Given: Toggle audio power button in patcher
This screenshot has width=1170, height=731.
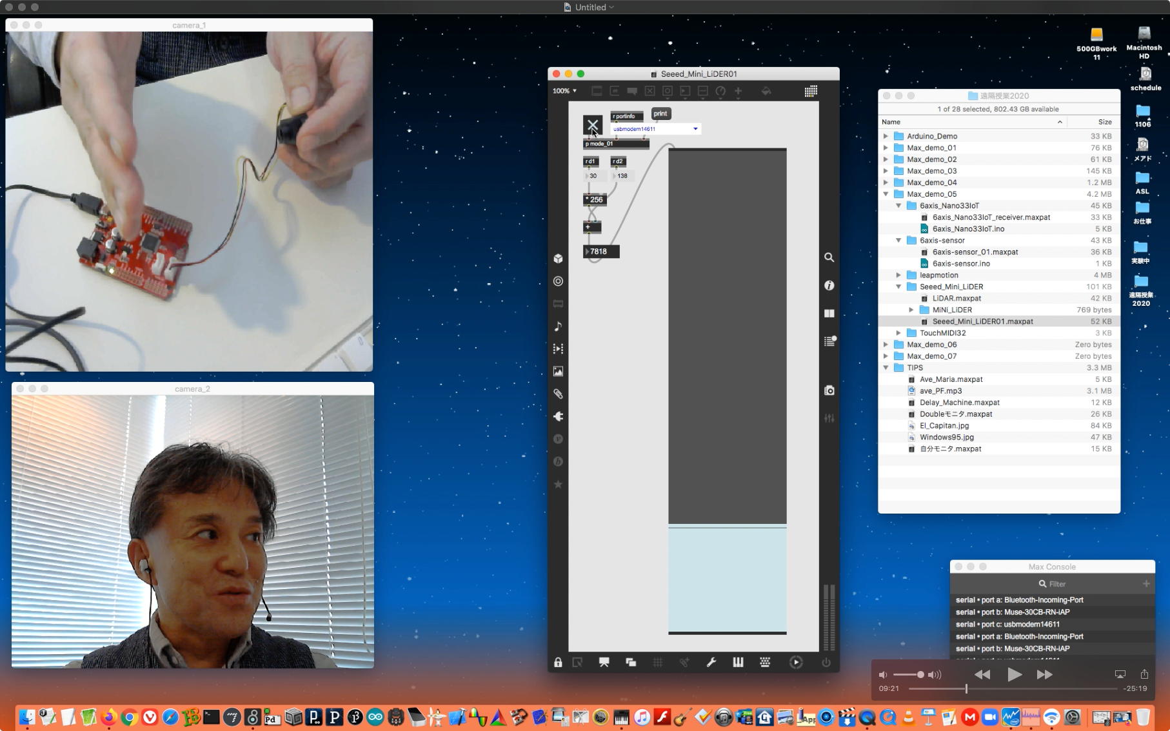Looking at the screenshot, I should pyautogui.click(x=826, y=662).
